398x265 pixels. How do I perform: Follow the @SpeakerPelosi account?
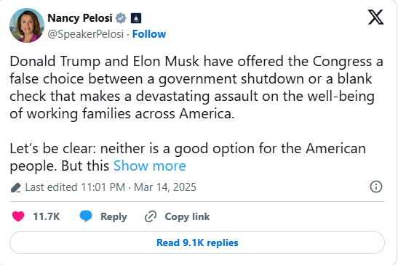click(149, 34)
